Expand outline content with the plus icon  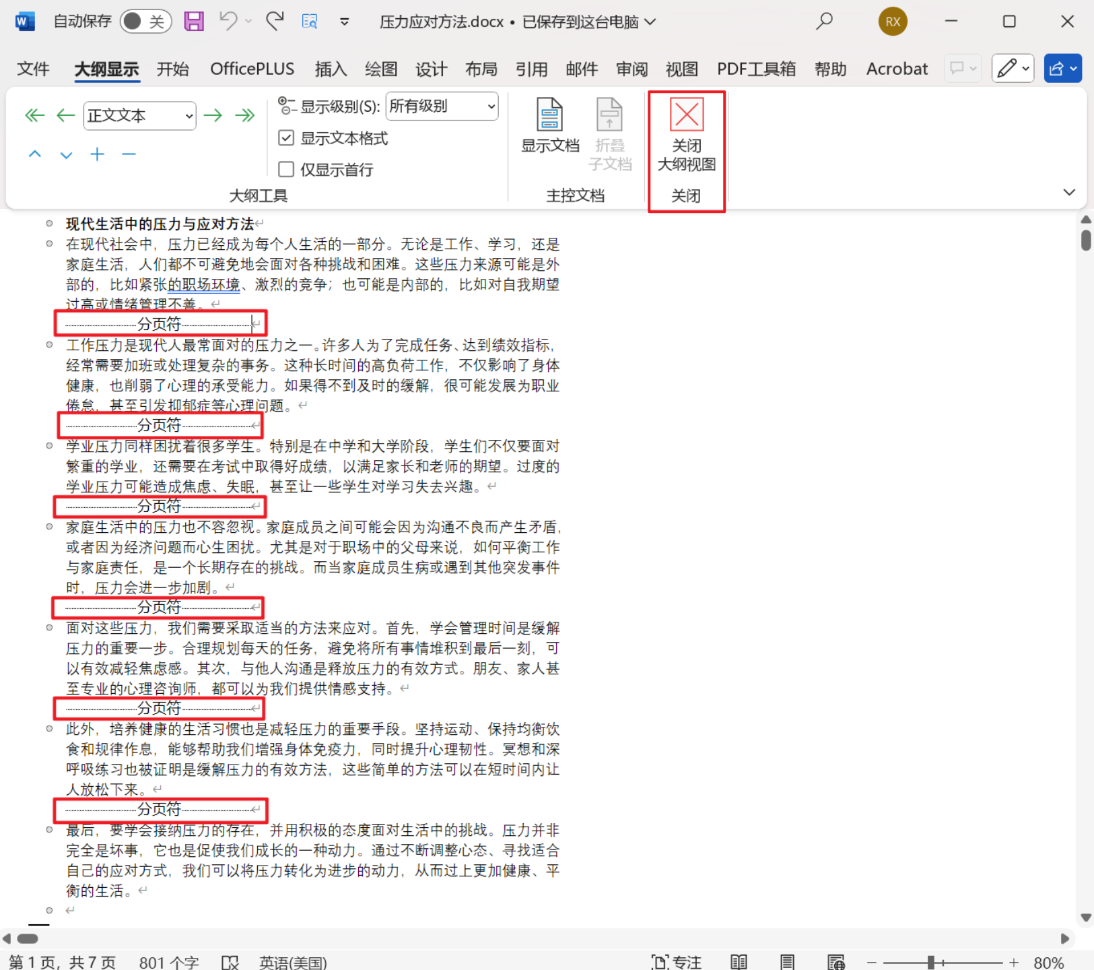click(x=97, y=154)
